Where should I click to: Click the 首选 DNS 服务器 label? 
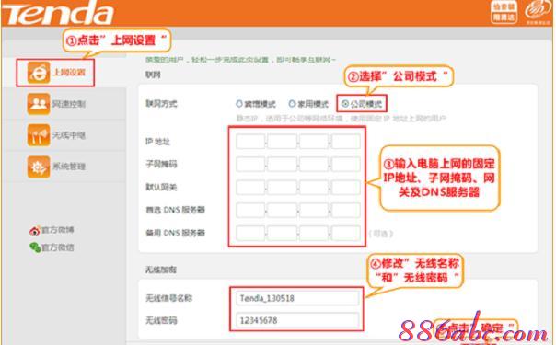(x=175, y=210)
